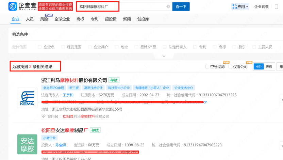Check the 经营范围 checkbox
This screenshot has width=283, height=160.
(63, 47)
